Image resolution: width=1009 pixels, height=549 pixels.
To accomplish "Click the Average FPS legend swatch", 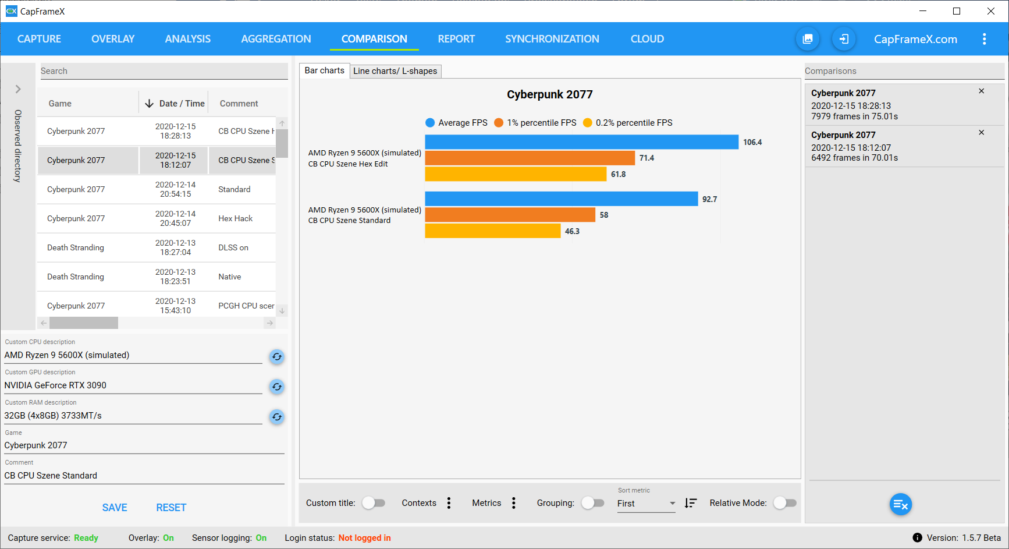I will [x=430, y=123].
